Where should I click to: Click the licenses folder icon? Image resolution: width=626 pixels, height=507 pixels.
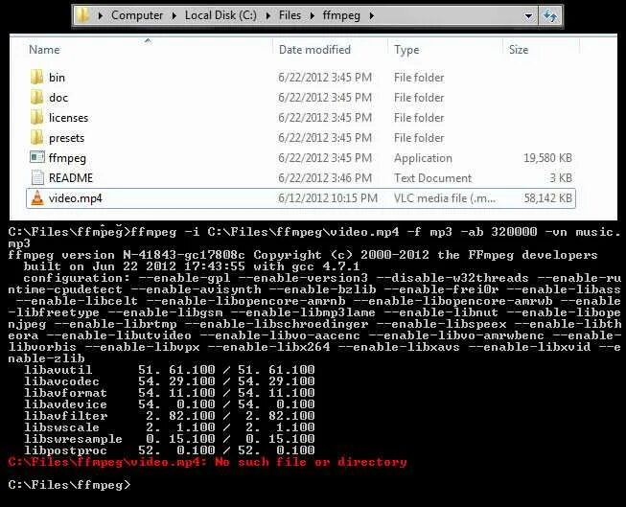(36, 117)
